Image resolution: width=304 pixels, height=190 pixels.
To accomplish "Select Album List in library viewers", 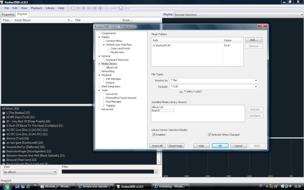I will (158, 107).
